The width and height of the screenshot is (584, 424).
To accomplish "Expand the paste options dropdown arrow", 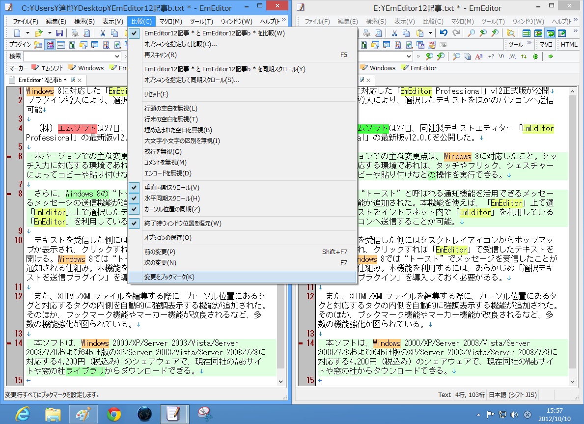I will (430, 33).
